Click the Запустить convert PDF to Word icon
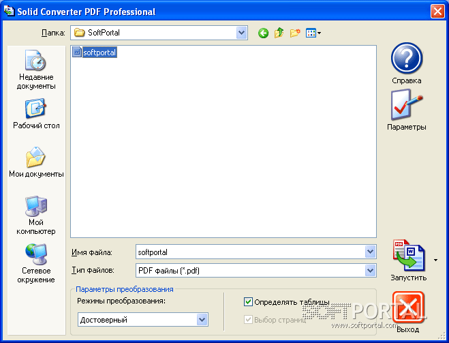This screenshot has width=449, height=343. click(x=409, y=255)
